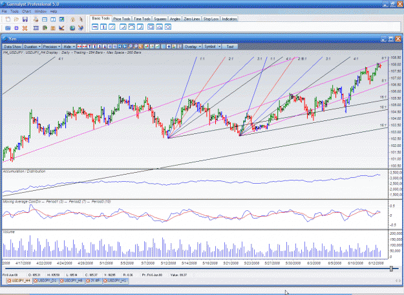Switch to the Angles tab

point(175,19)
